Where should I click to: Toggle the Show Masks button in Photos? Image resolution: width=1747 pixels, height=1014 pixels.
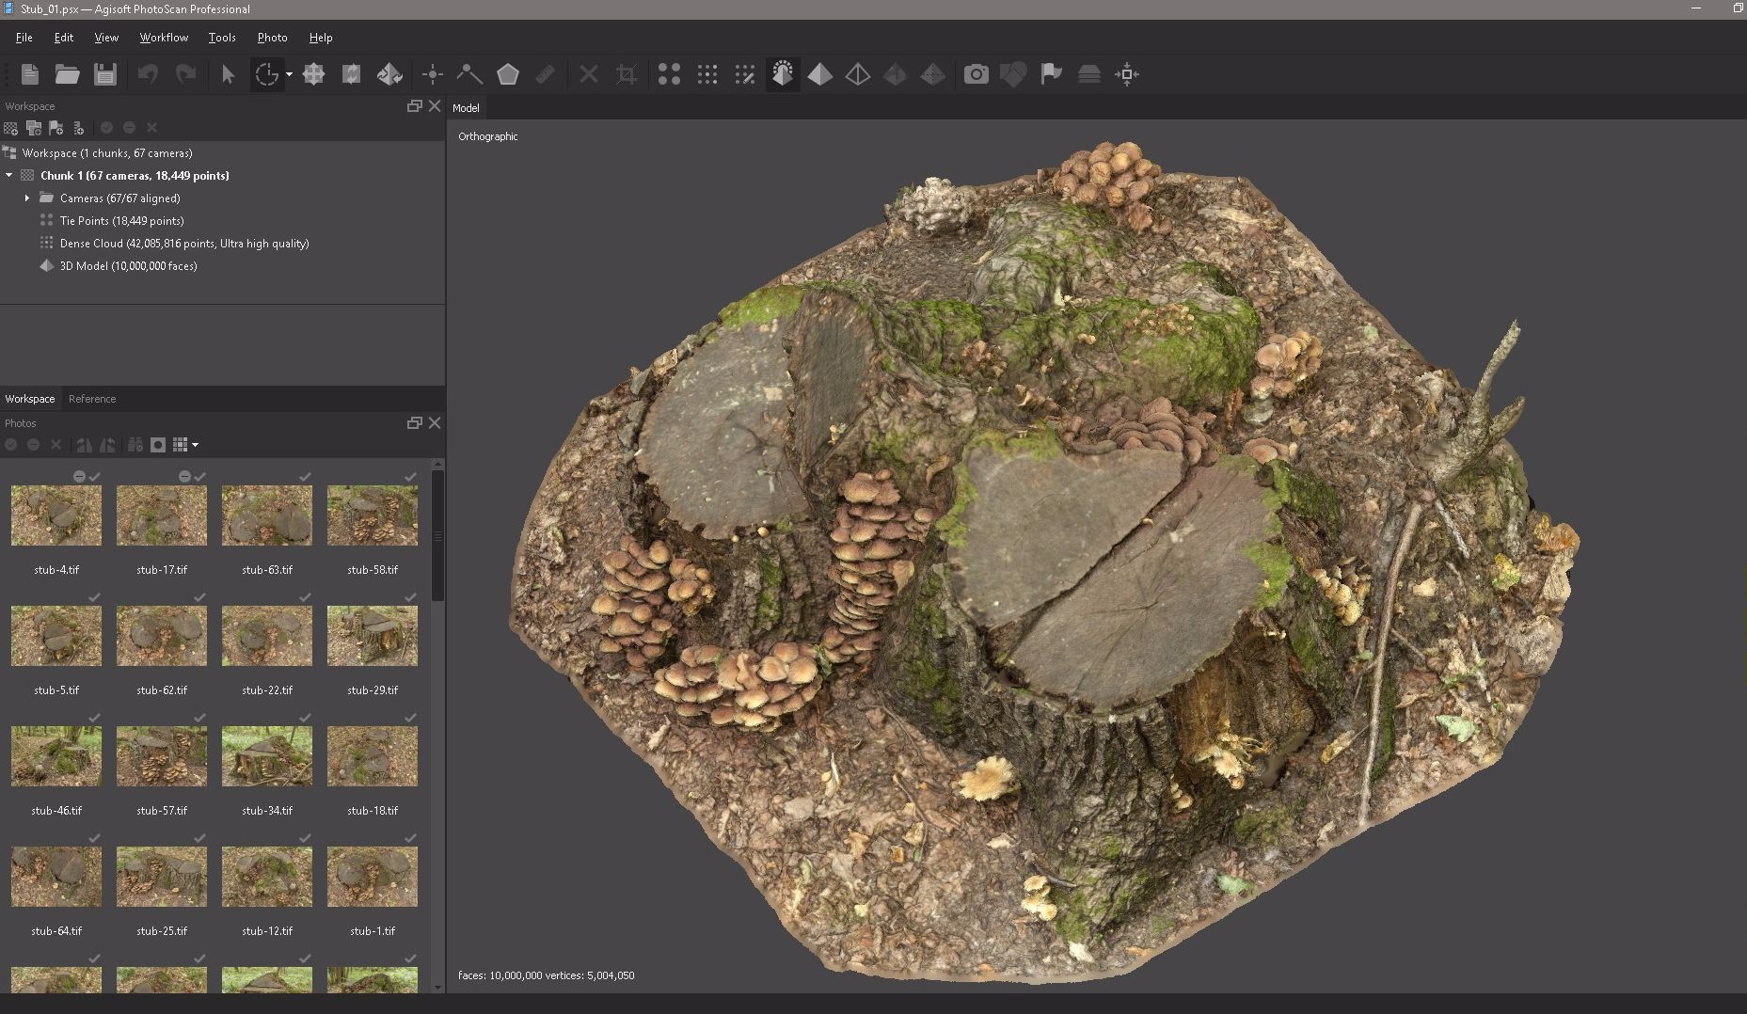[158, 445]
